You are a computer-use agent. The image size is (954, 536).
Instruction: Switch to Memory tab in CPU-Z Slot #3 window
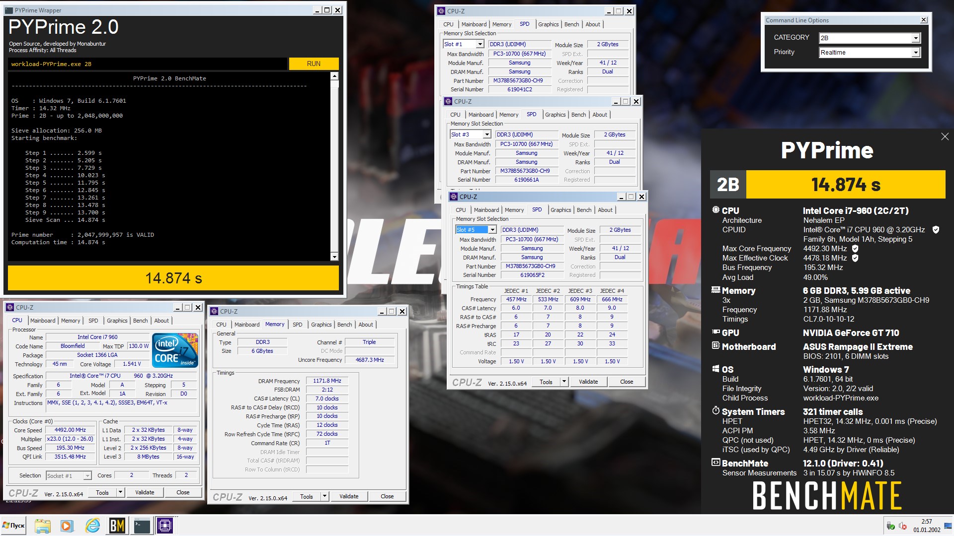click(509, 115)
